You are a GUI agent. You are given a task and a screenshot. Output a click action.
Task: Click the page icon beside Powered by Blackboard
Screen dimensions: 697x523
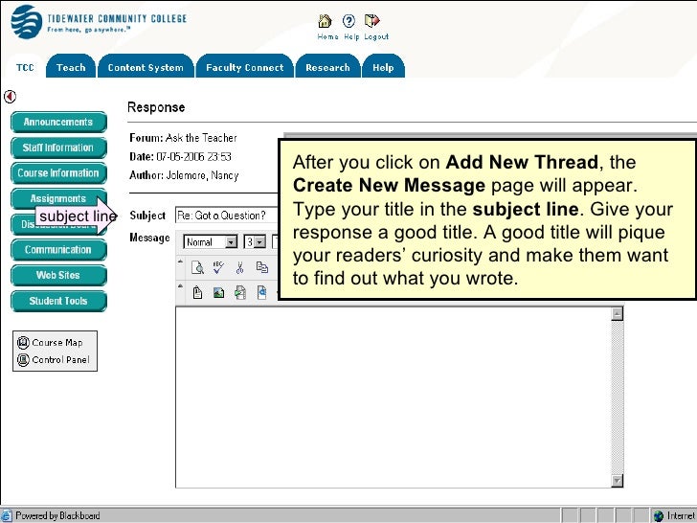coord(6,516)
